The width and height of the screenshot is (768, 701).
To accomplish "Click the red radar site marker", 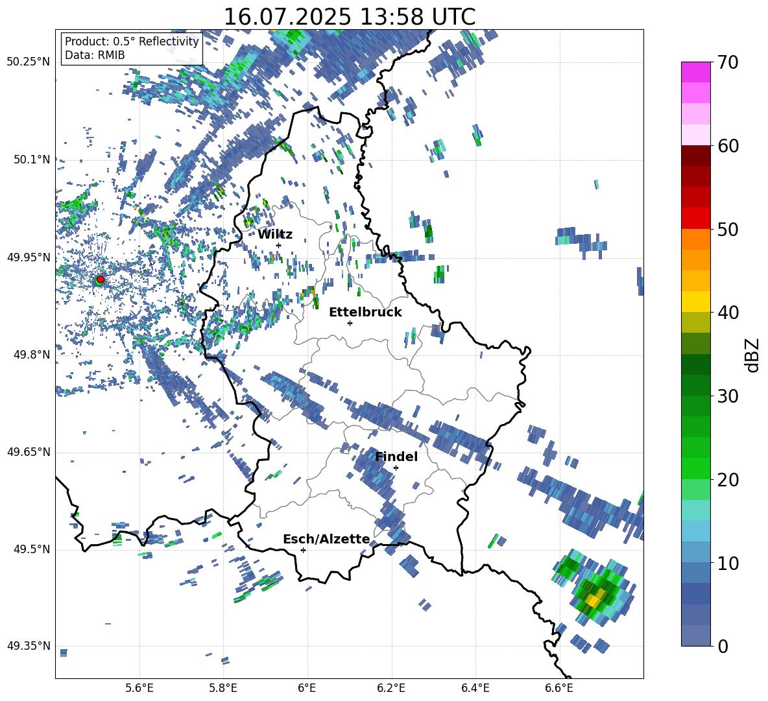I will (x=101, y=279).
